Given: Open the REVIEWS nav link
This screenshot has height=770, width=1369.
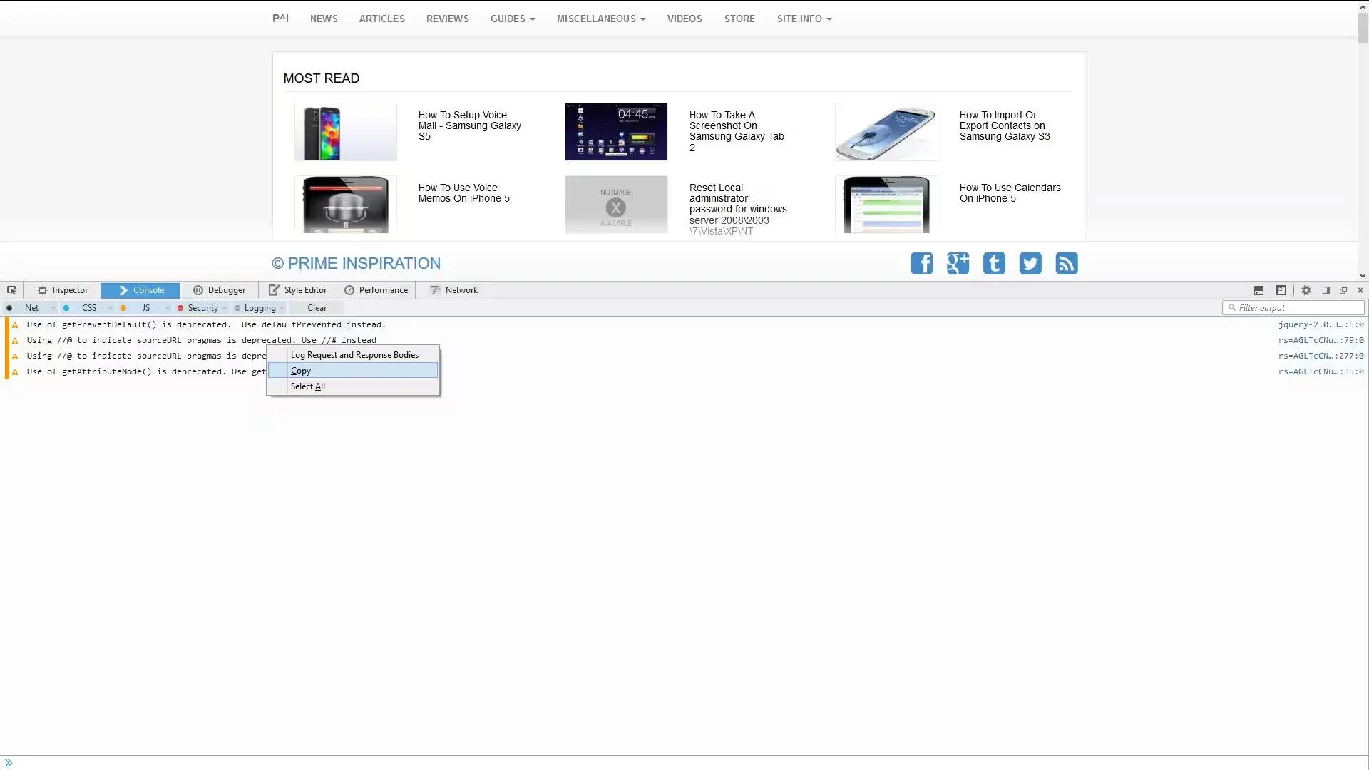Looking at the screenshot, I should point(447,19).
